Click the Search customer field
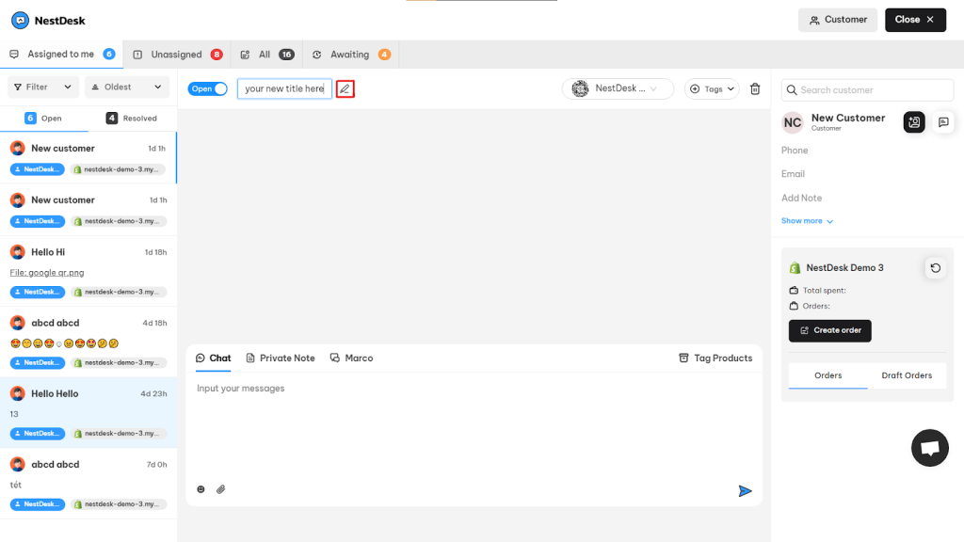The height and width of the screenshot is (542, 964). pyautogui.click(x=867, y=89)
